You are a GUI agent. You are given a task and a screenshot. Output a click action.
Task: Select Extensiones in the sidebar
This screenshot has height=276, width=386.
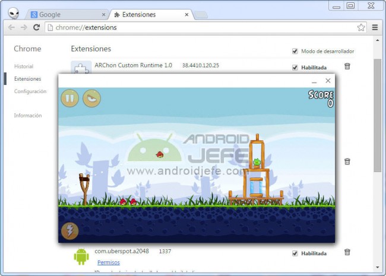[x=27, y=79]
